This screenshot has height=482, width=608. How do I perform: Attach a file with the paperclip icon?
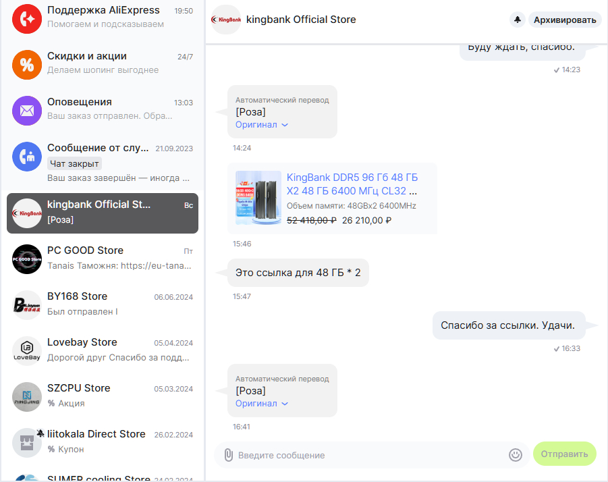tap(229, 455)
